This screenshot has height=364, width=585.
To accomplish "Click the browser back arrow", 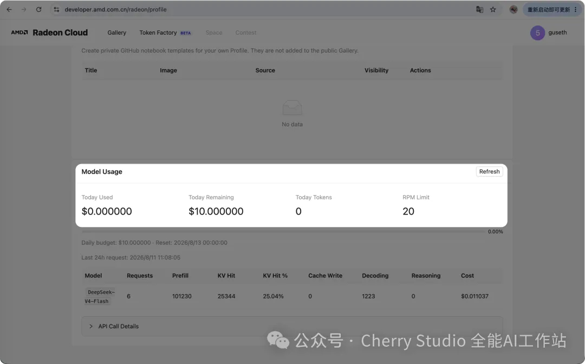I will tap(9, 10).
